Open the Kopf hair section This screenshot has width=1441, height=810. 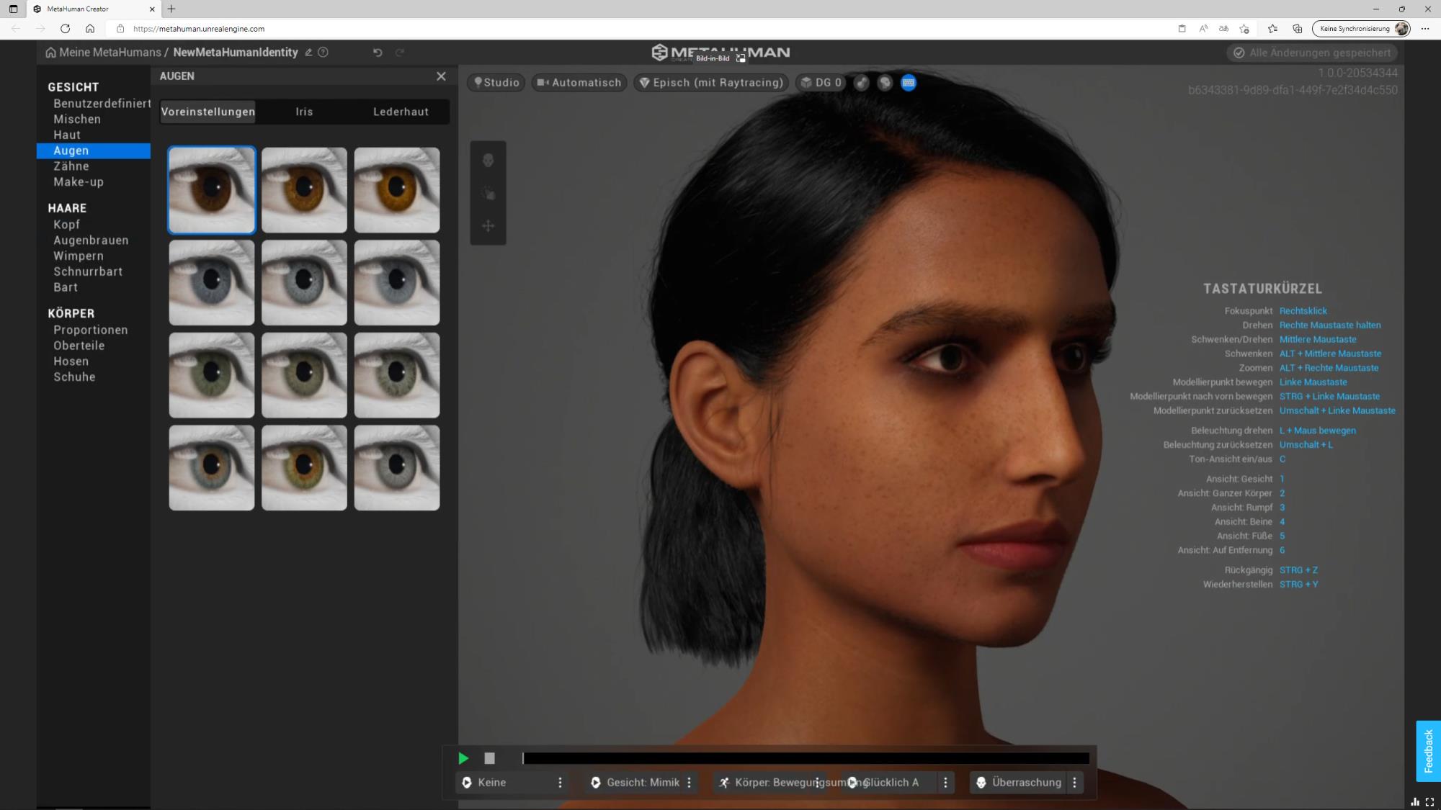tap(66, 225)
